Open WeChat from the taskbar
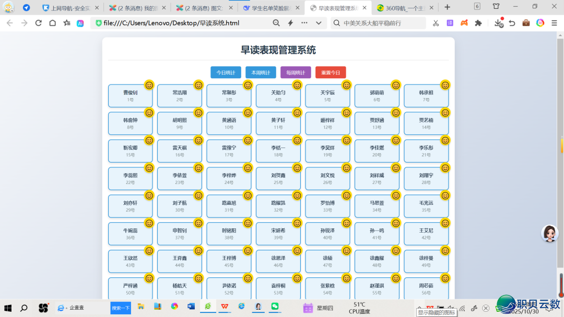The height and width of the screenshot is (317, 564). (277, 307)
